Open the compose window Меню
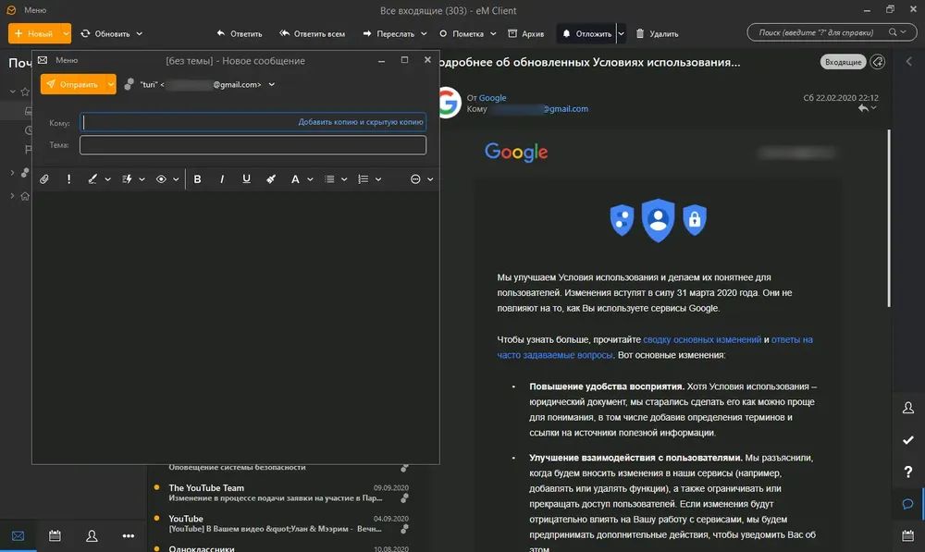The width and height of the screenshot is (925, 552). point(67,60)
